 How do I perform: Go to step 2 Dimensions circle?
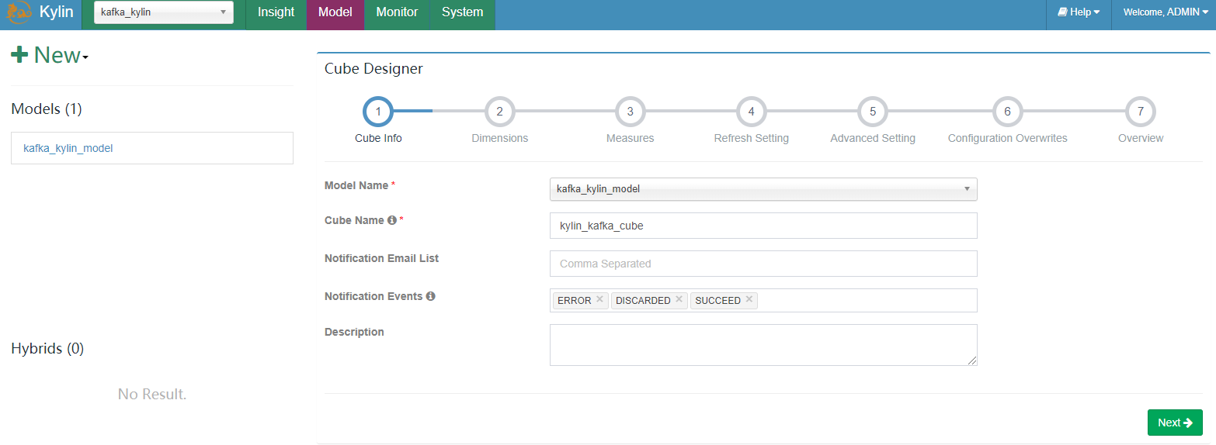[x=499, y=112]
